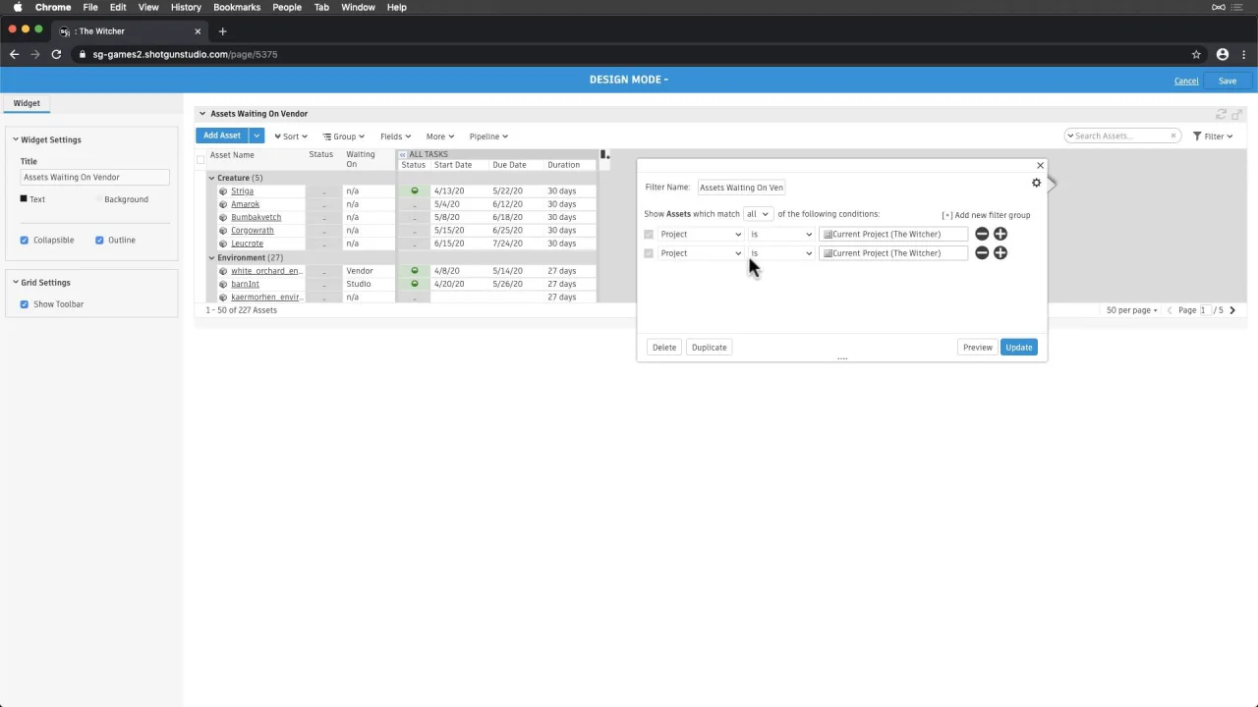Click the widget expand to full page icon
Image resolution: width=1258 pixels, height=707 pixels.
[x=1237, y=114]
